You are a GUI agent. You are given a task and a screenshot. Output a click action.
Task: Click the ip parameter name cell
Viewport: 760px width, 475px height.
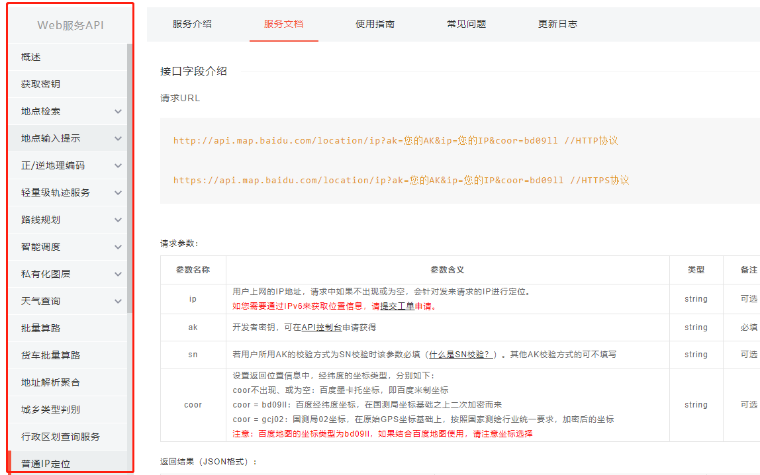(x=193, y=299)
